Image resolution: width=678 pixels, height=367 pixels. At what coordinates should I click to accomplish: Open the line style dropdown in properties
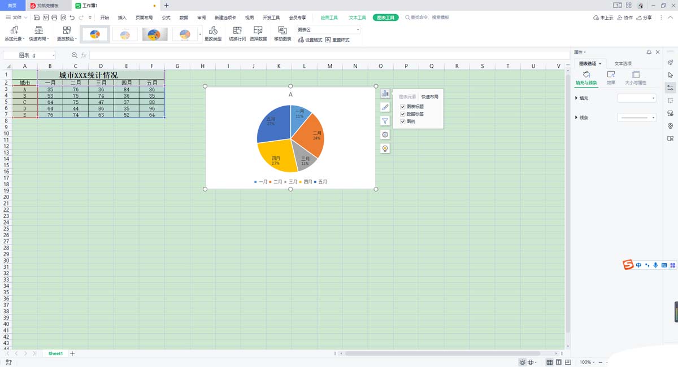(637, 117)
